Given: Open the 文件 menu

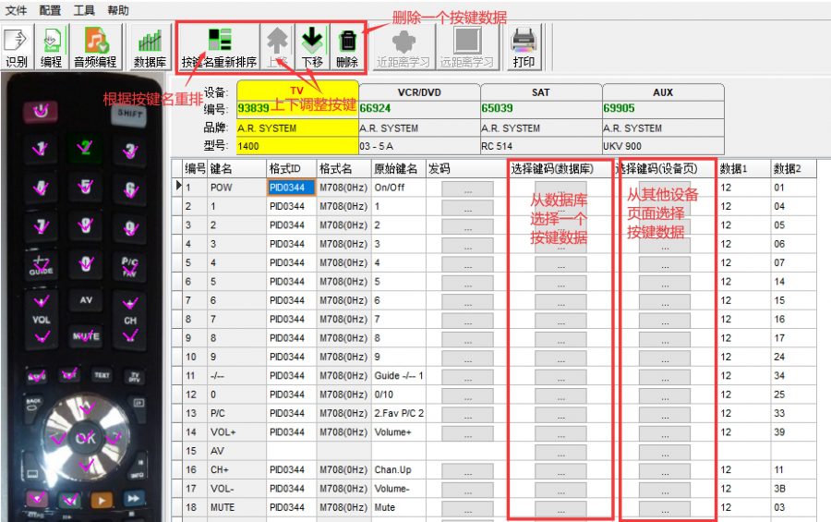Looking at the screenshot, I should click(16, 10).
